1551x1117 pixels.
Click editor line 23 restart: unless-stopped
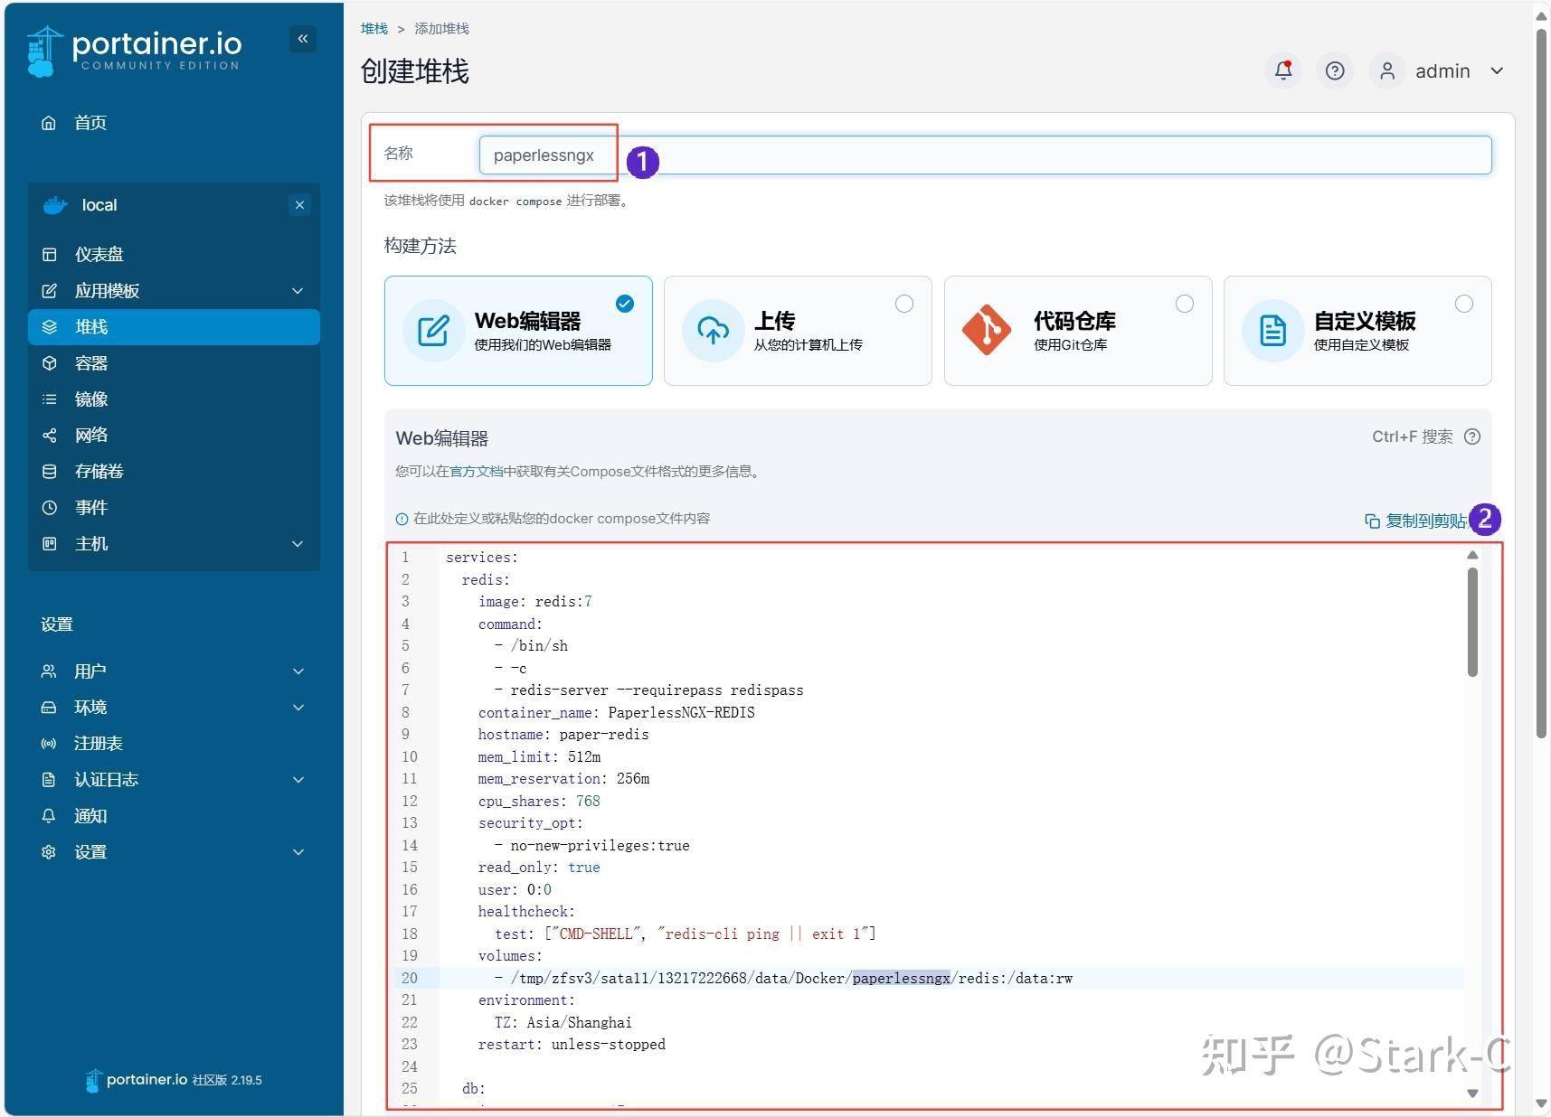(572, 1045)
